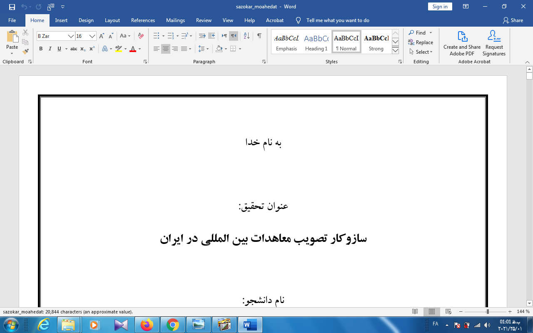Viewport: 533px width, 333px height.
Task: Toggle Show/Hide paragraph marks
Action: [x=259, y=36]
